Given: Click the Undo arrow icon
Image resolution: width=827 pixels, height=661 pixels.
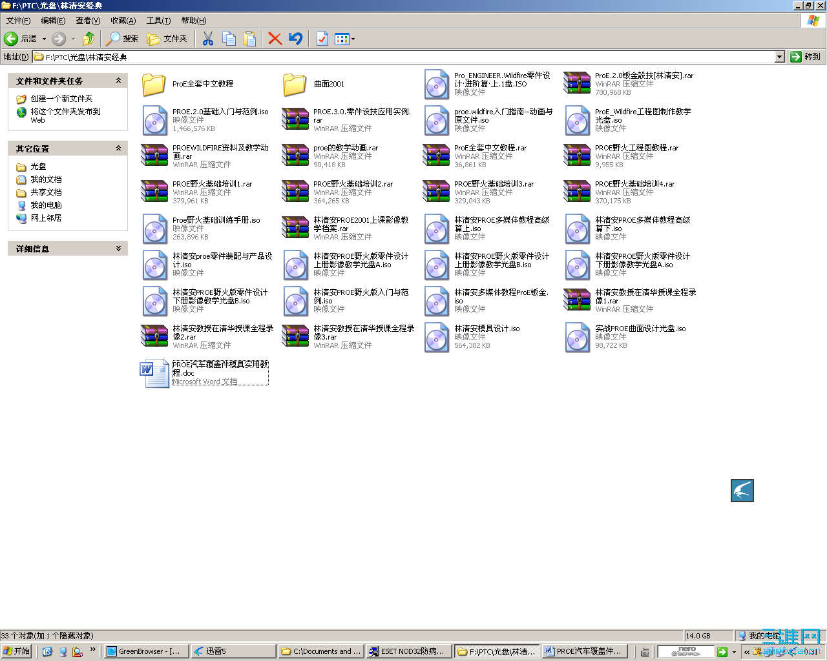Looking at the screenshot, I should tap(296, 39).
